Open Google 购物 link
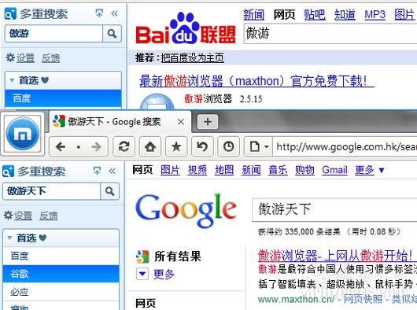Screen dimensions: 417x310 [x=304, y=170]
